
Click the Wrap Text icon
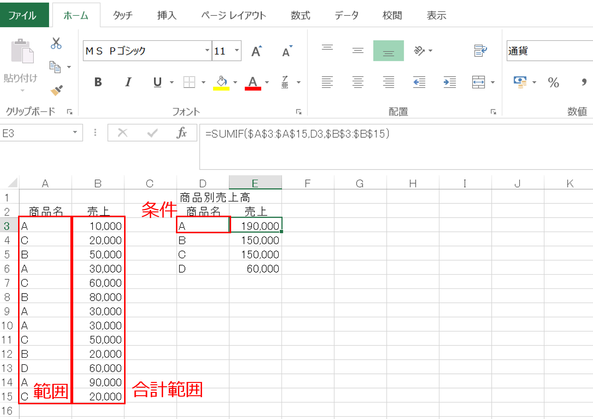point(481,51)
